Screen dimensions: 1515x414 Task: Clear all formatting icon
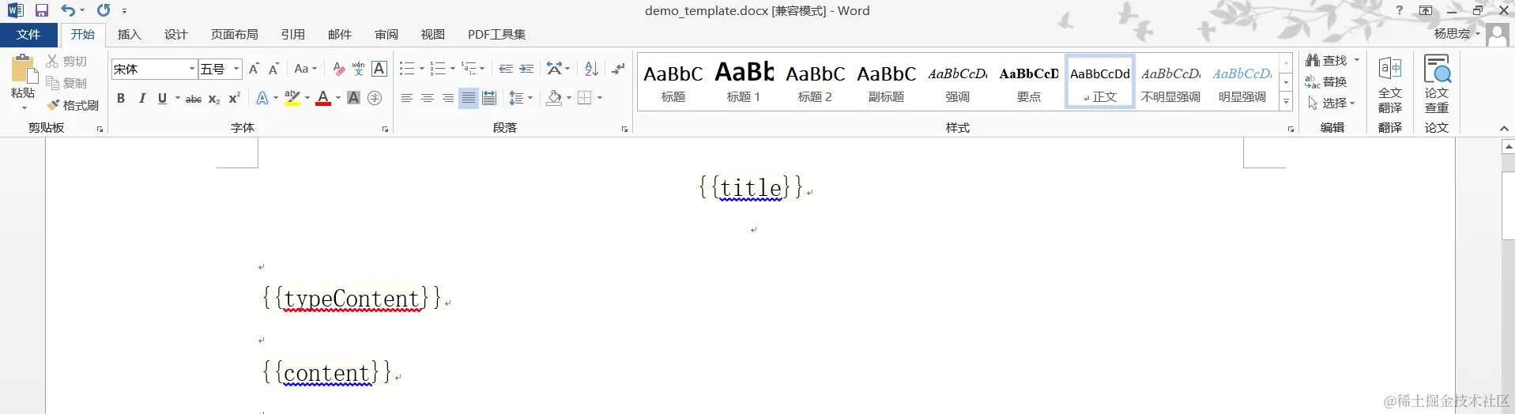click(338, 69)
